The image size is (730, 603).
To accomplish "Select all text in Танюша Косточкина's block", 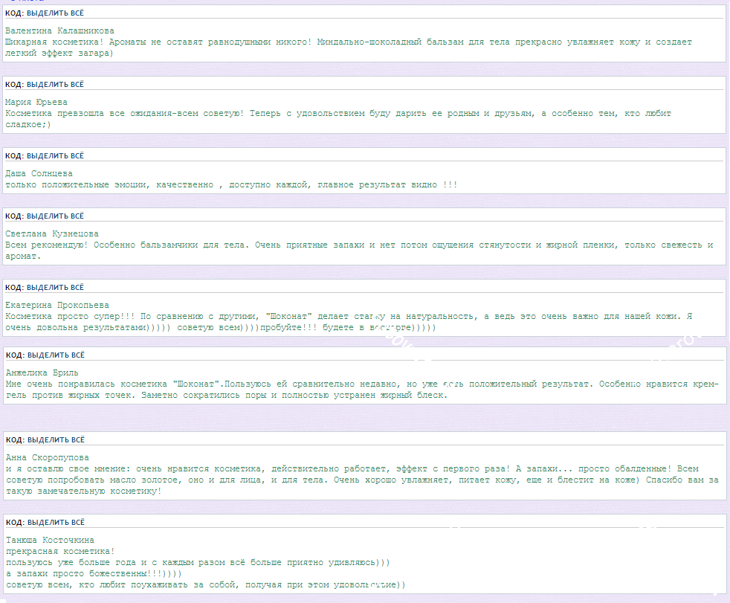I will 55,523.
